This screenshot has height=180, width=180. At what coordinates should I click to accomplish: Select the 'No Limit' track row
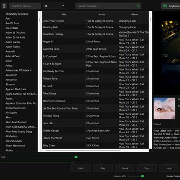pyautogui.click(x=96, y=86)
